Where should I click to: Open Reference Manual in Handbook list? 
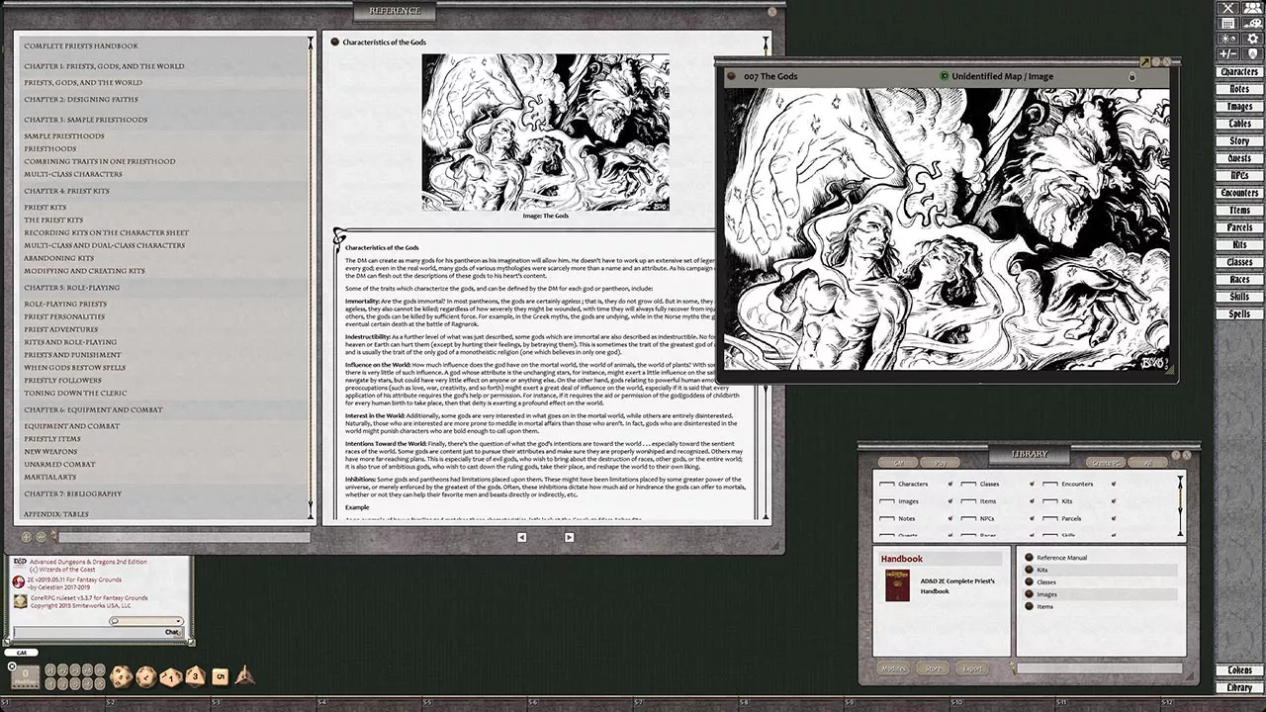[1062, 558]
